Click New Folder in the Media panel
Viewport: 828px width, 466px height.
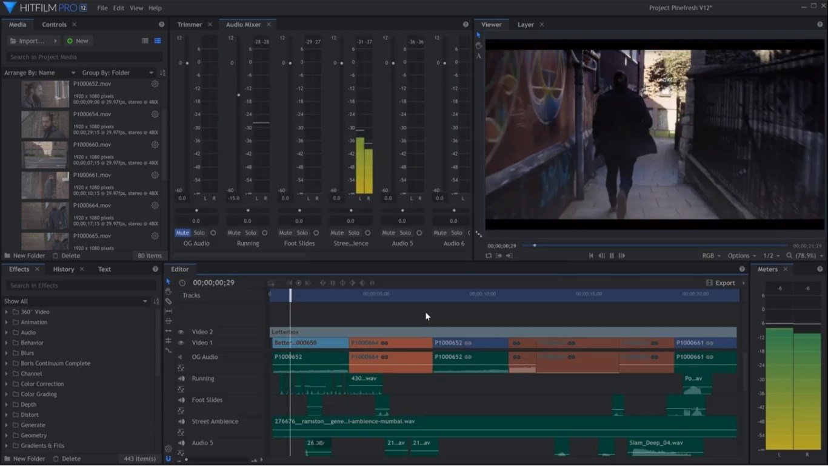point(25,256)
